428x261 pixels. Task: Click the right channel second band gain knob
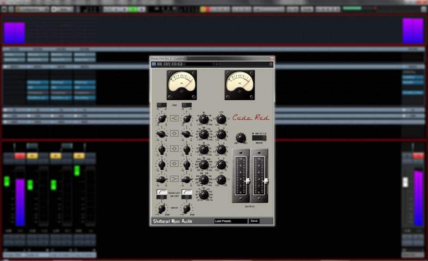tap(187, 134)
